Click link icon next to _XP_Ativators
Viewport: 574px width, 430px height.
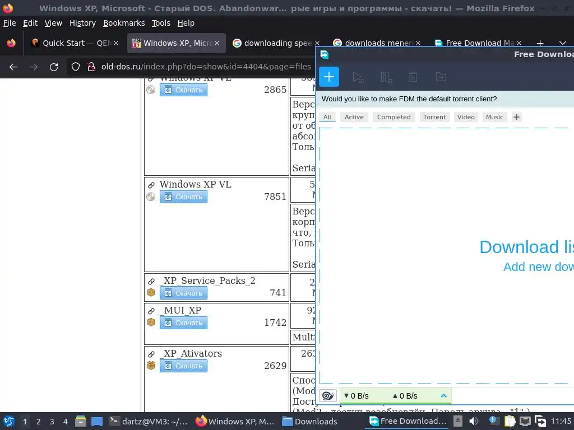click(151, 354)
